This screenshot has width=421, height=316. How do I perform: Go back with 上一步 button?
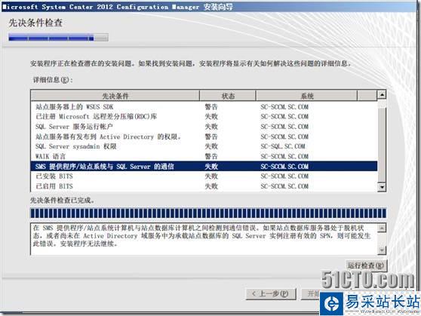click(x=271, y=293)
